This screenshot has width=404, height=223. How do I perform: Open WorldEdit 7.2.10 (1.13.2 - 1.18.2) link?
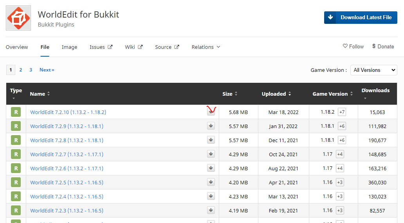point(68,112)
